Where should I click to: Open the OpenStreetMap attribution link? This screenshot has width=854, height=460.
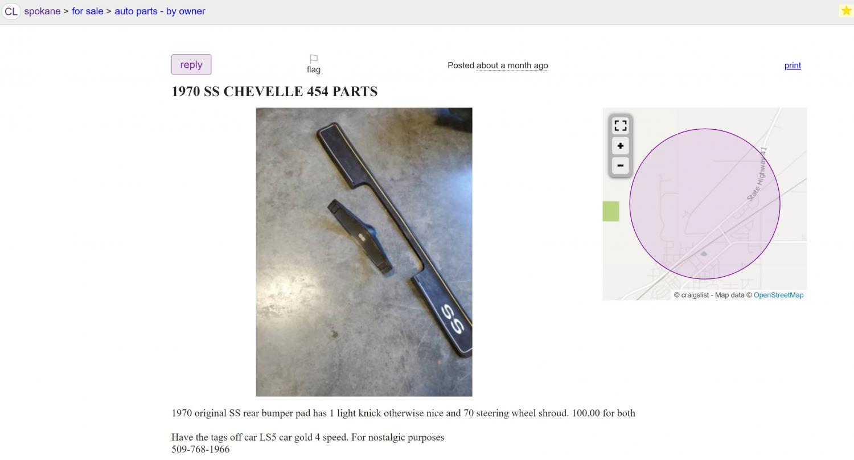(x=778, y=295)
